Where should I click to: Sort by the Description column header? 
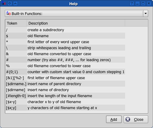76,23
